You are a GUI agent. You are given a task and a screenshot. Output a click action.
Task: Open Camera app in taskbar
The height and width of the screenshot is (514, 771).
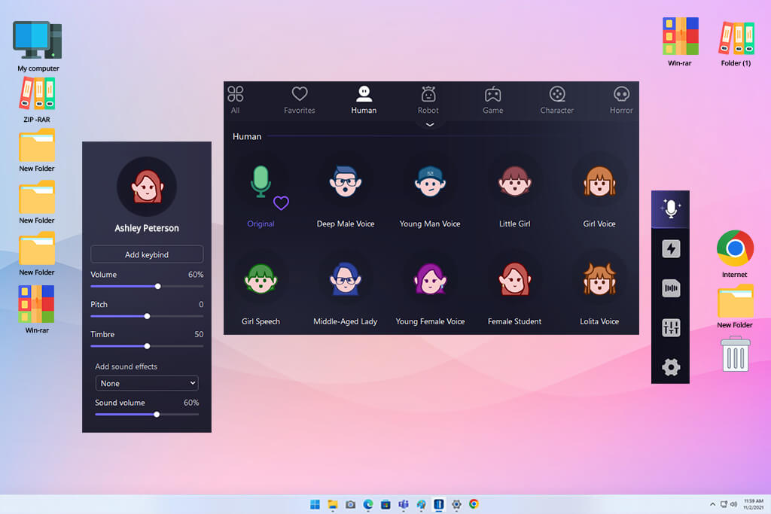point(350,504)
